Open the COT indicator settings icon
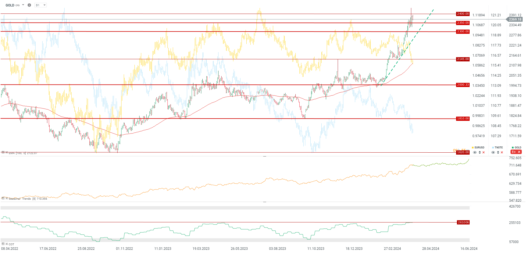The image size is (526, 256). [x=3, y=244]
